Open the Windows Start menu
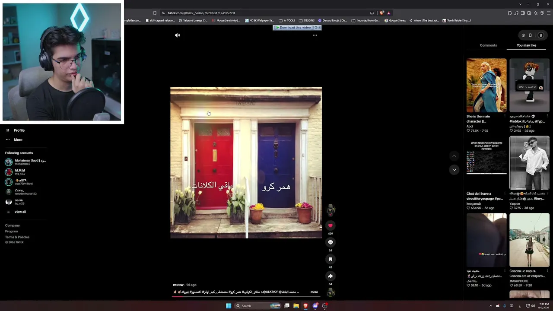 229,306
